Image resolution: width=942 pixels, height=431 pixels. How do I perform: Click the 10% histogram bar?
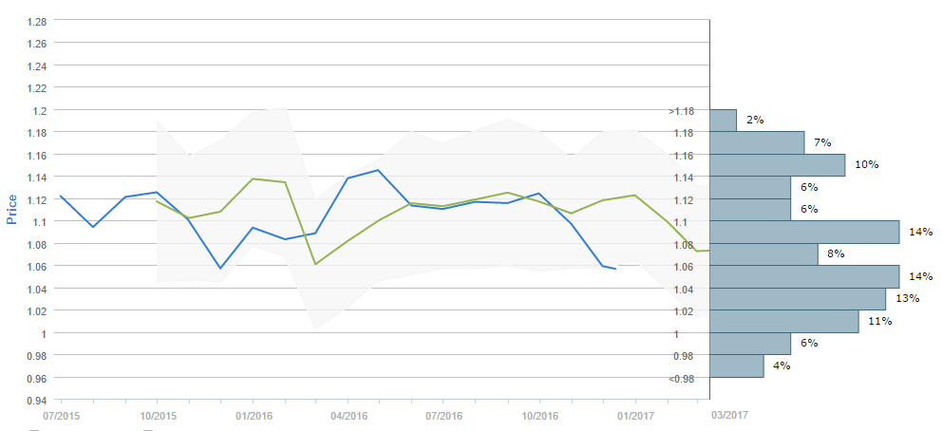click(777, 165)
